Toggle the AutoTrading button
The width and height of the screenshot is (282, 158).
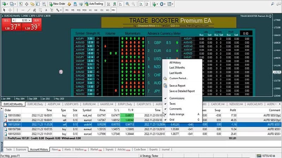pyautogui.click(x=94, y=4)
